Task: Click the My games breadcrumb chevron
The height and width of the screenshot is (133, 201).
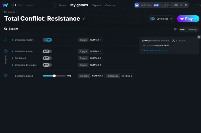Action: point(16,12)
